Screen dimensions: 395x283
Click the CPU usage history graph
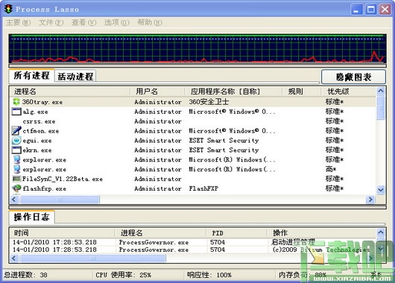[197, 49]
